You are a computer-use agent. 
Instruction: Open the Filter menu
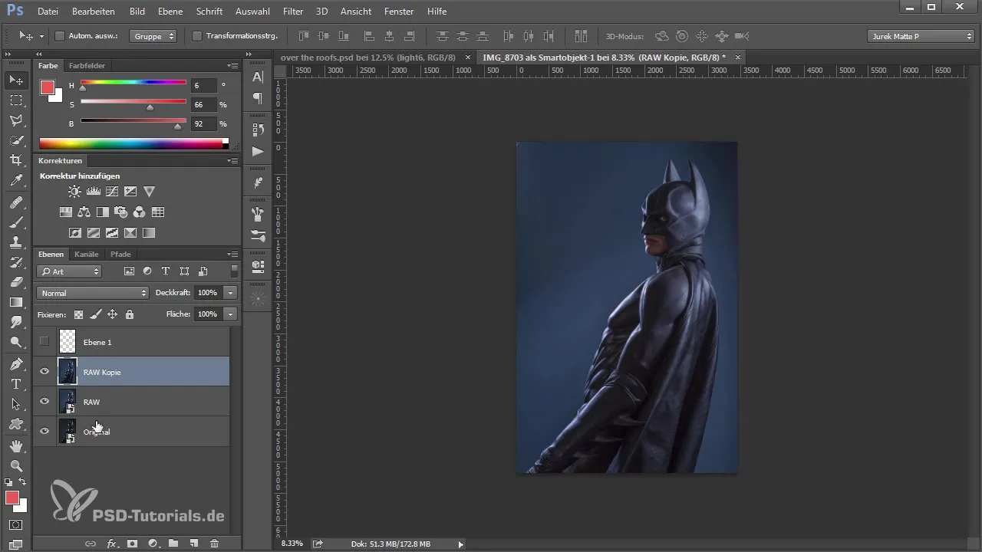[293, 11]
